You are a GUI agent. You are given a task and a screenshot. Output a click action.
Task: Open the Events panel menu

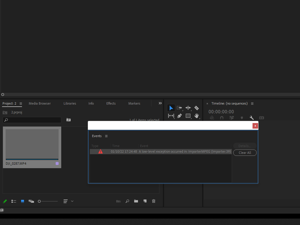(106, 136)
